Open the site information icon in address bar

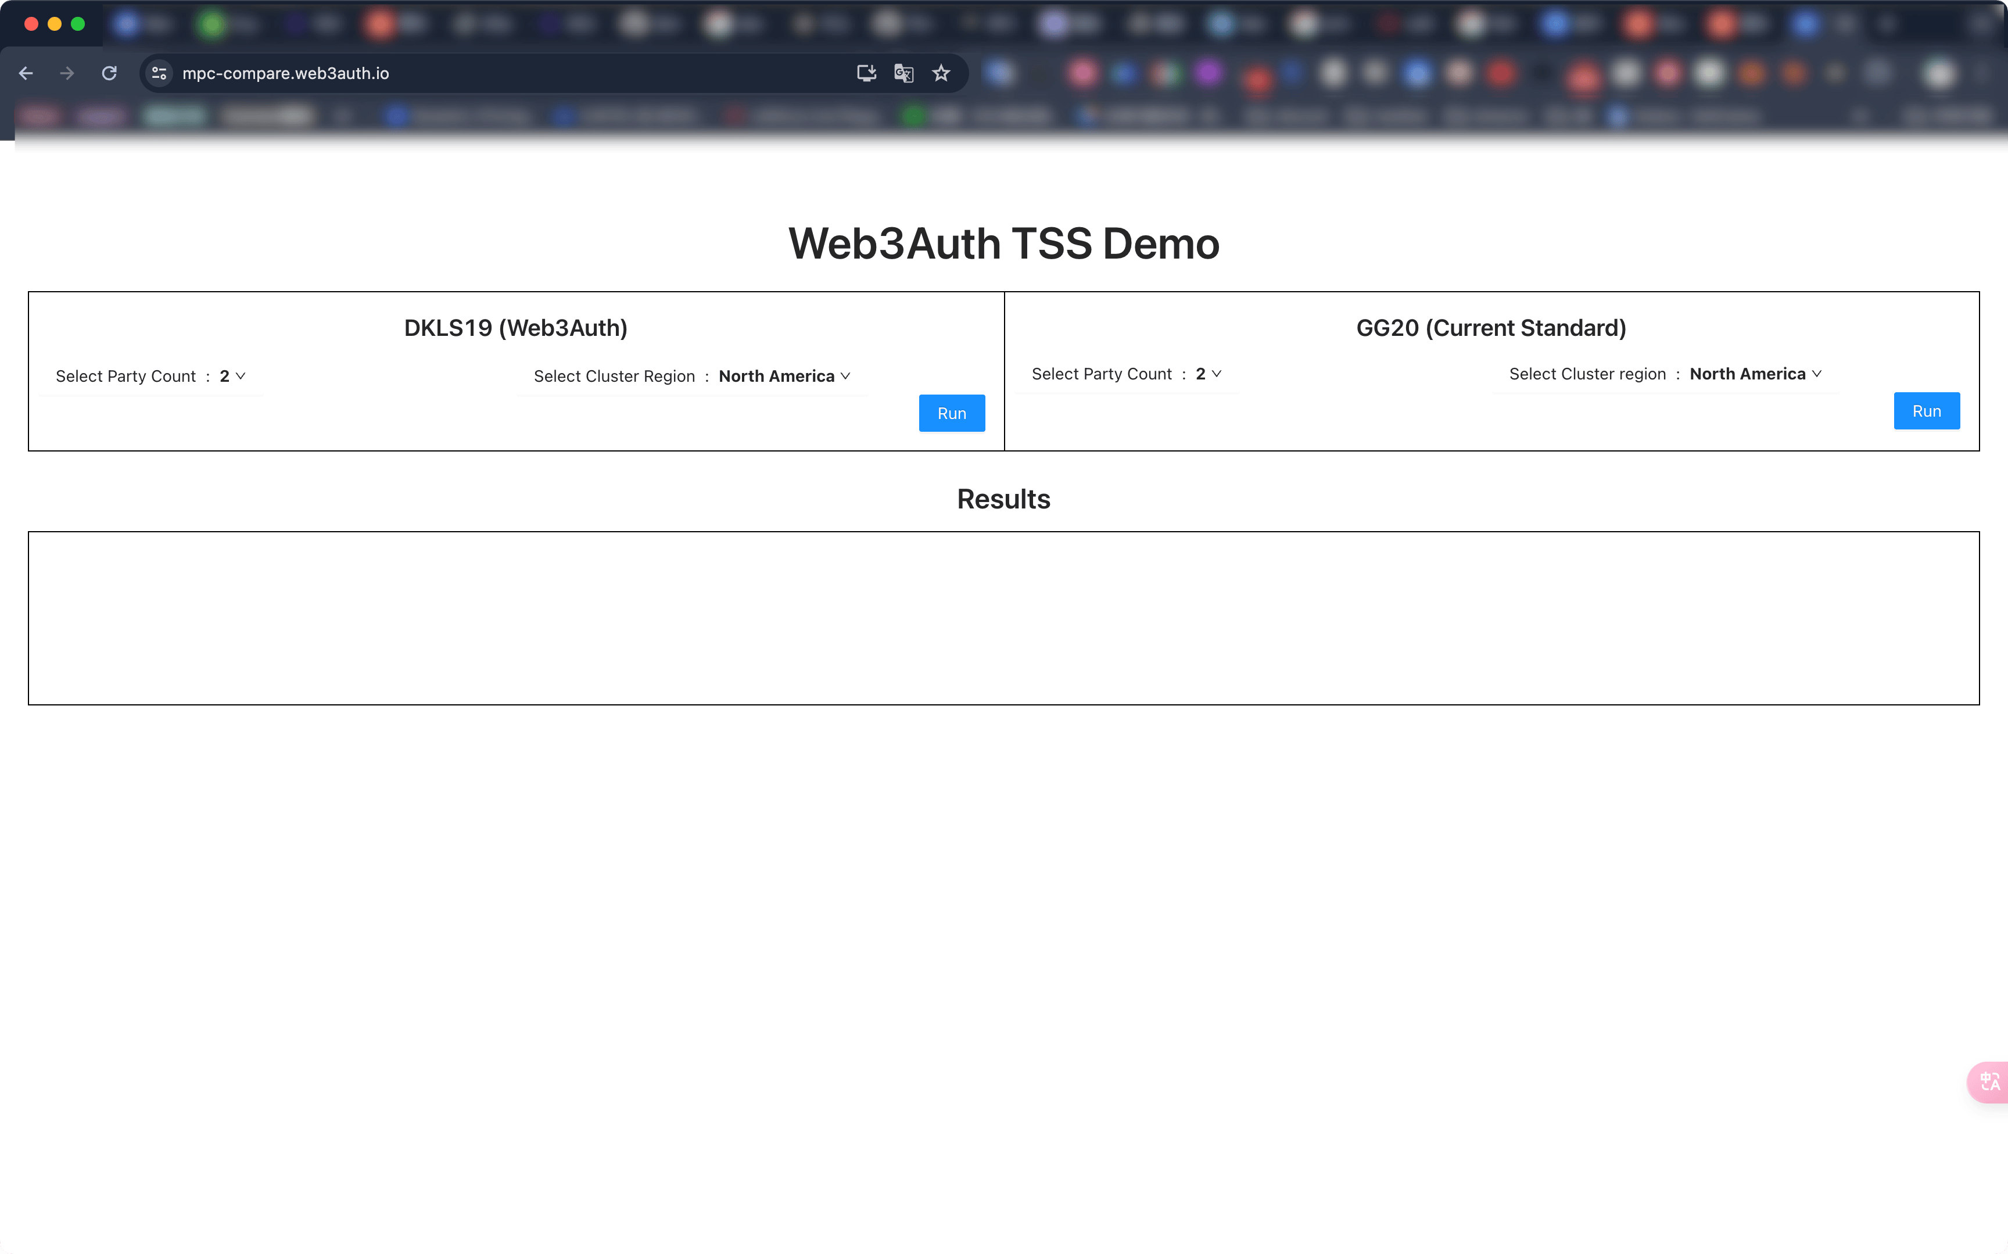(x=159, y=73)
